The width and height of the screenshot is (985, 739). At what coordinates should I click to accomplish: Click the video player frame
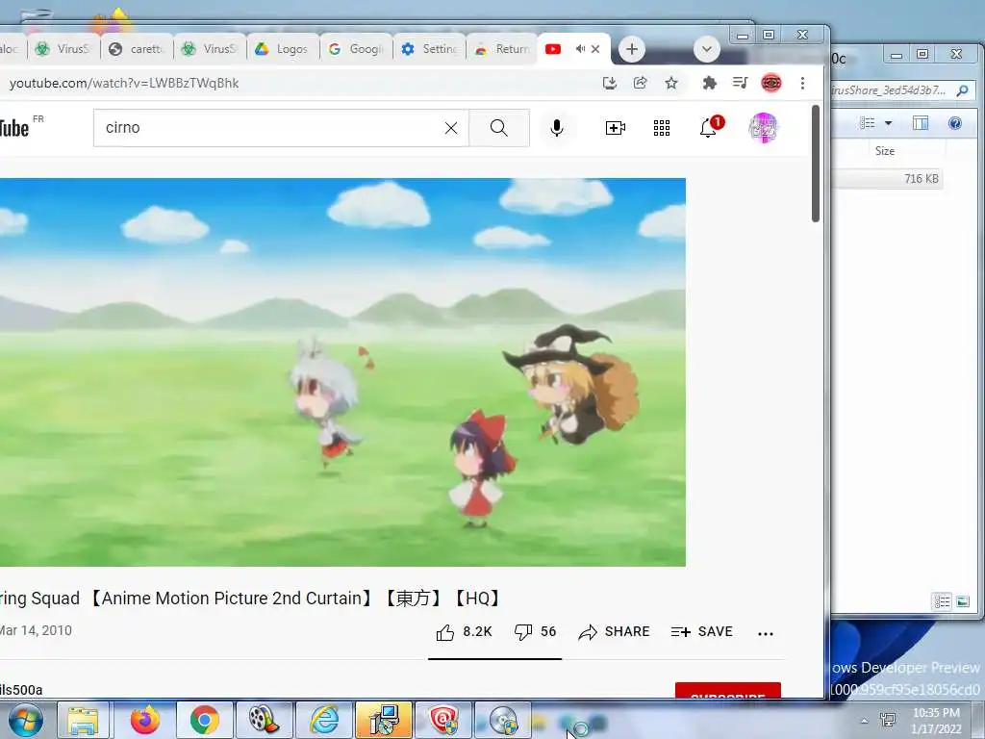click(342, 372)
